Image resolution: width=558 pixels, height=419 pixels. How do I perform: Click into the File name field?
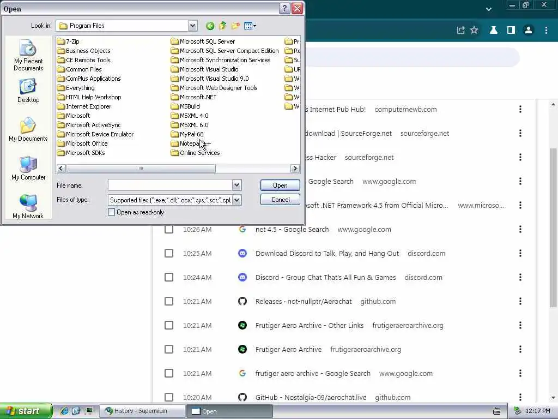[170, 185]
